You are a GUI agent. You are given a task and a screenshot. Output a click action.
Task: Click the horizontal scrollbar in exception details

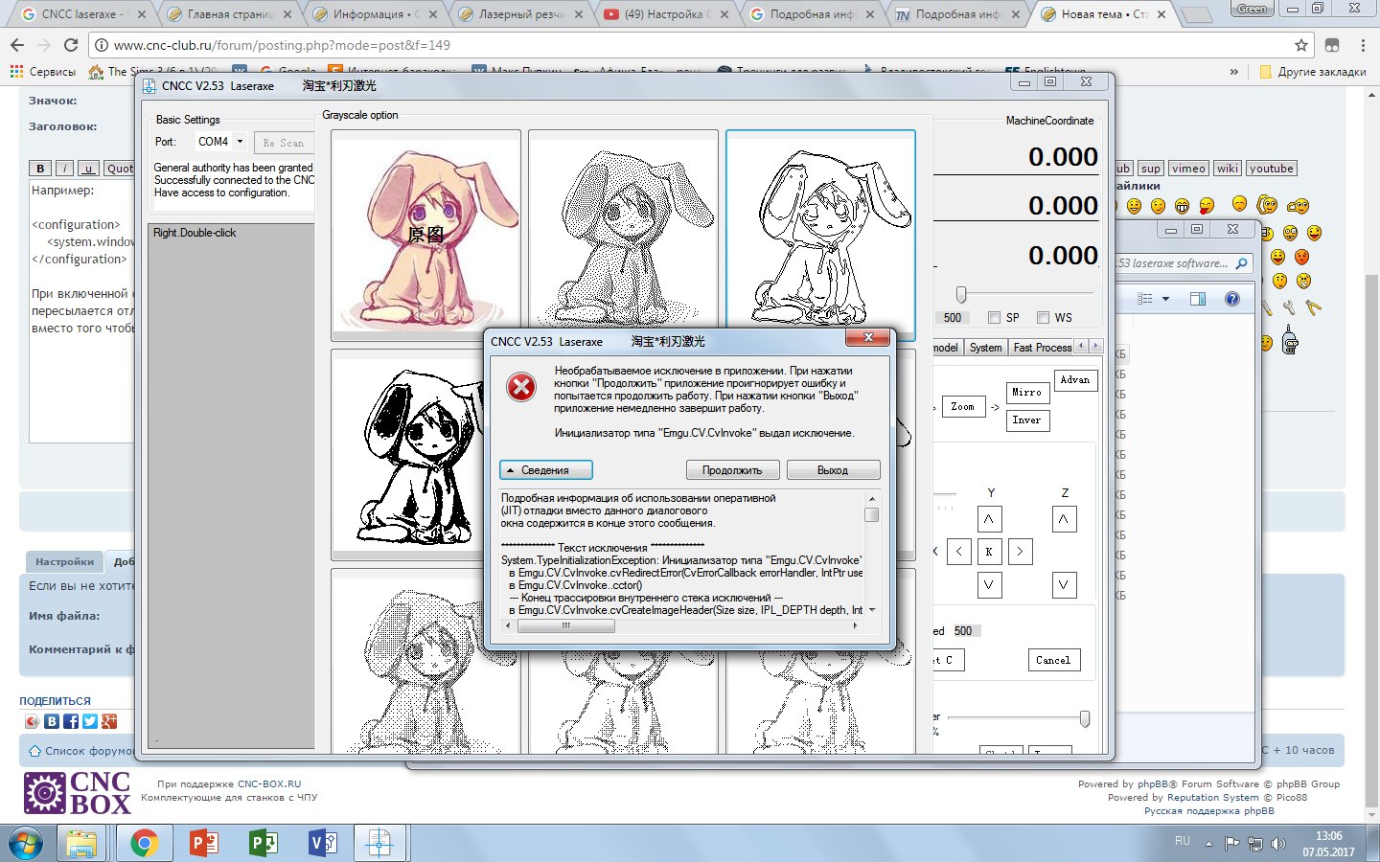click(566, 626)
